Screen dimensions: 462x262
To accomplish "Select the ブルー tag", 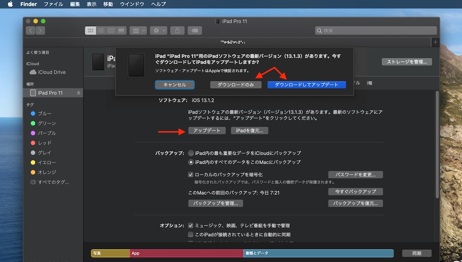I will point(41,113).
